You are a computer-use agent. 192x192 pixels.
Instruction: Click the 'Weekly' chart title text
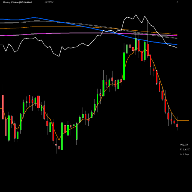[7, 2]
